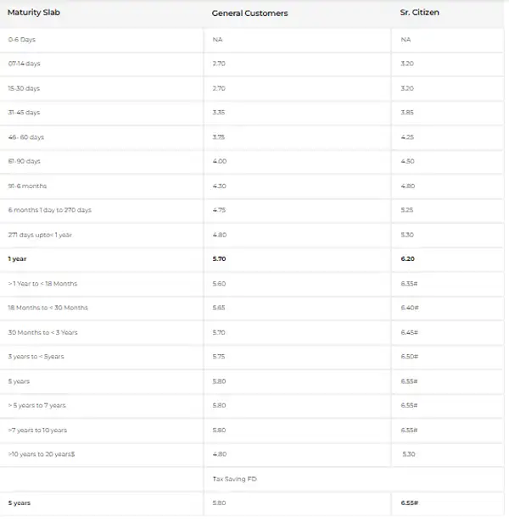Click the 91-6 months general rate 4.30

pos(220,186)
